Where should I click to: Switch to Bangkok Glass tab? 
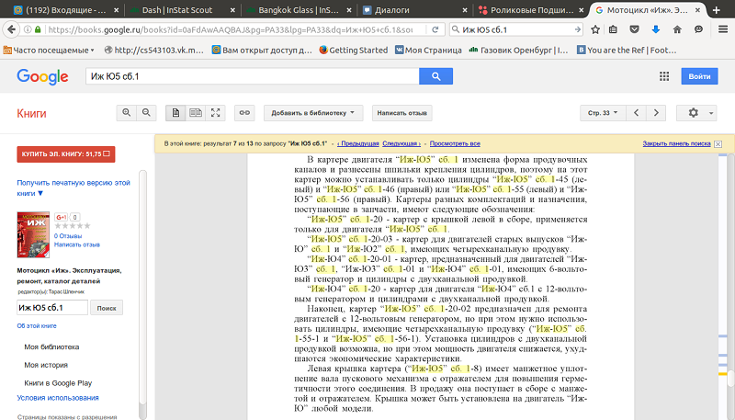click(x=298, y=10)
